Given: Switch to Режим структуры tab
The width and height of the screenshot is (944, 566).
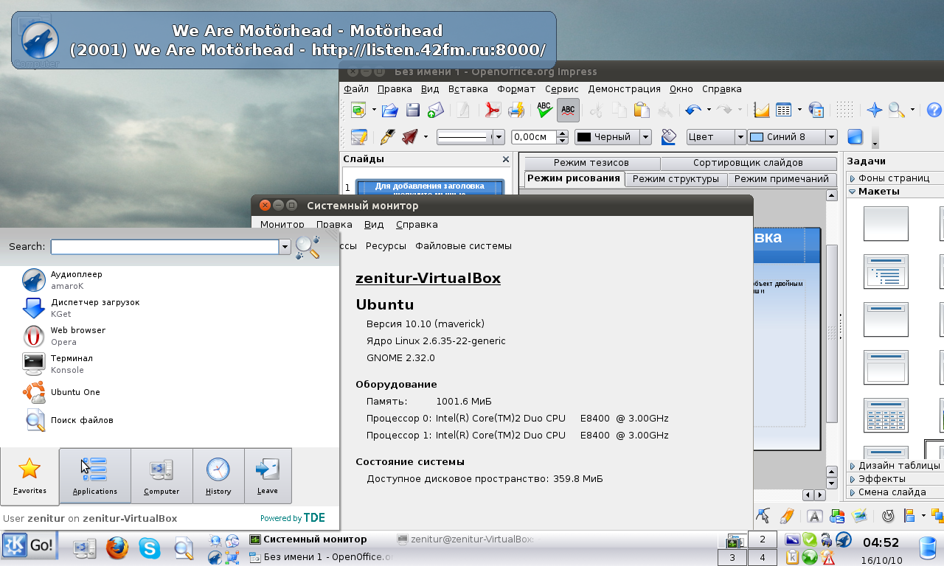Looking at the screenshot, I should [x=676, y=179].
